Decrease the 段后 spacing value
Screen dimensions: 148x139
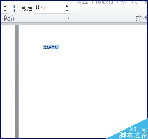coord(67,10)
